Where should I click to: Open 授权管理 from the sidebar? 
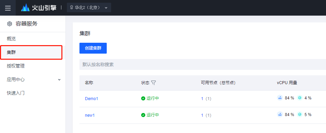tap(16, 66)
